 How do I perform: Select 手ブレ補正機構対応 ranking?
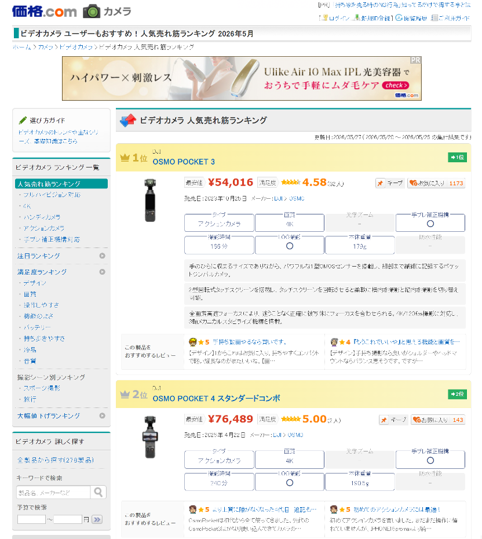(x=52, y=239)
